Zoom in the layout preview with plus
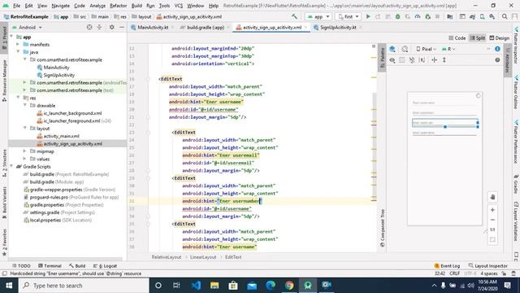 click(492, 210)
